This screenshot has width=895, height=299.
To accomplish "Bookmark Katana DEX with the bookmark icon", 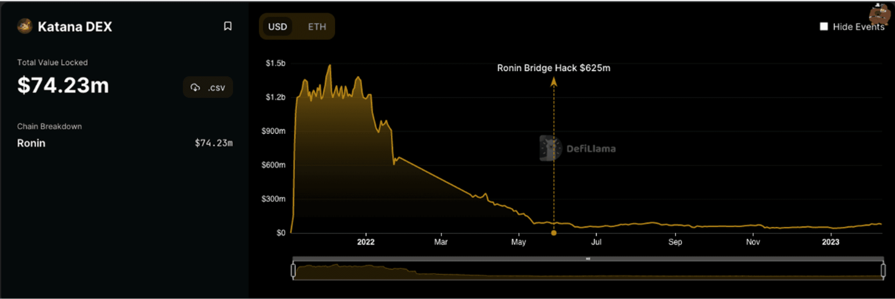I will click(x=228, y=26).
